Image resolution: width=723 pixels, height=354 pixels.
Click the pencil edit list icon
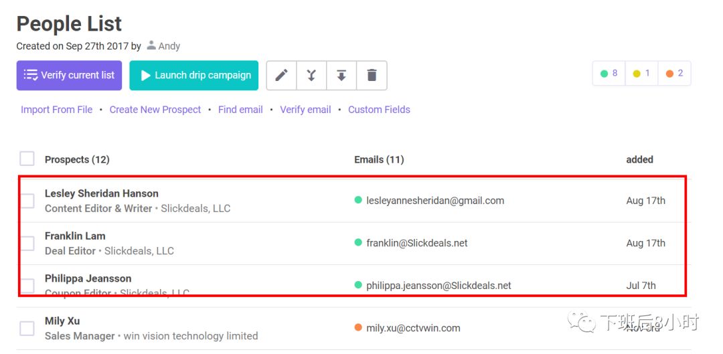click(x=282, y=75)
